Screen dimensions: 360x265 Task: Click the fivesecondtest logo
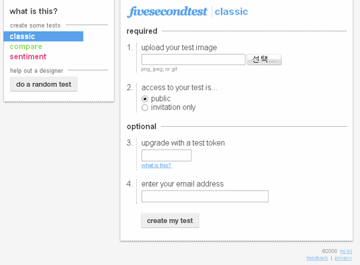coord(167,12)
